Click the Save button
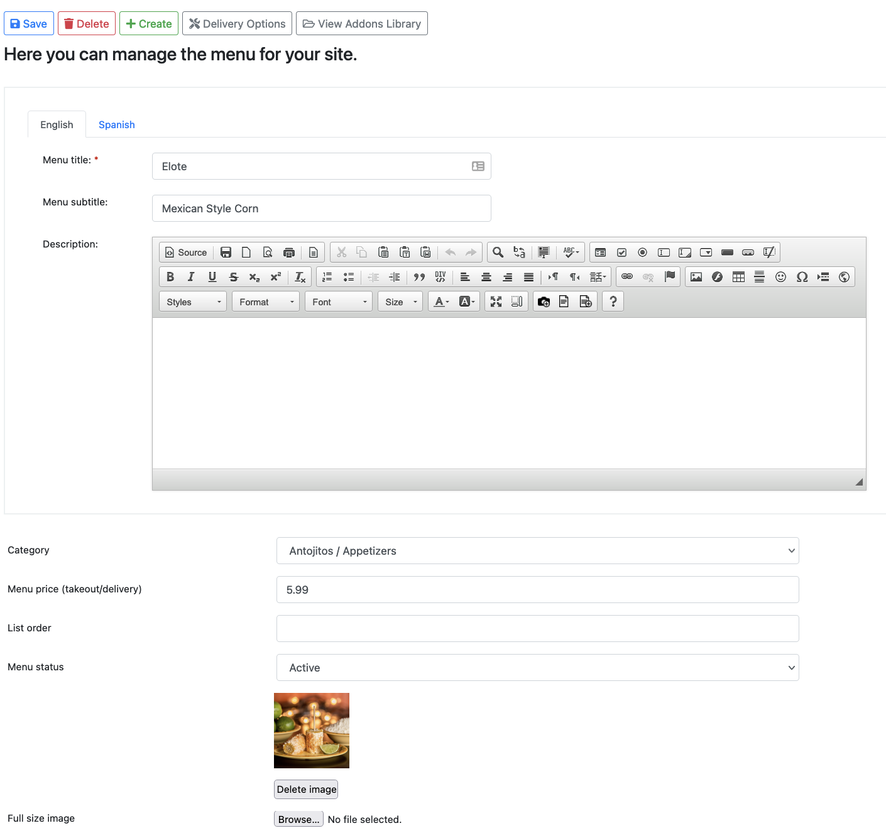 (x=29, y=24)
